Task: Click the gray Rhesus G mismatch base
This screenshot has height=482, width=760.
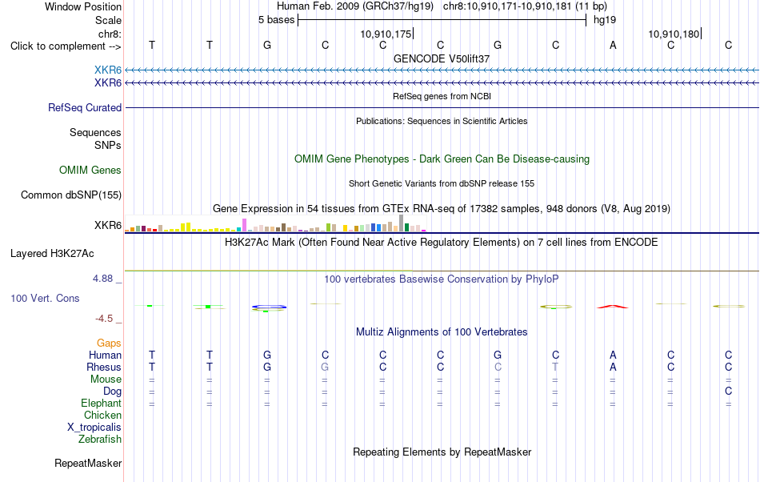Action: click(325, 367)
